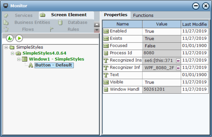Click the tab list scroll up arrow
Image resolution: width=212 pixels, height=137 pixels.
click(97, 25)
